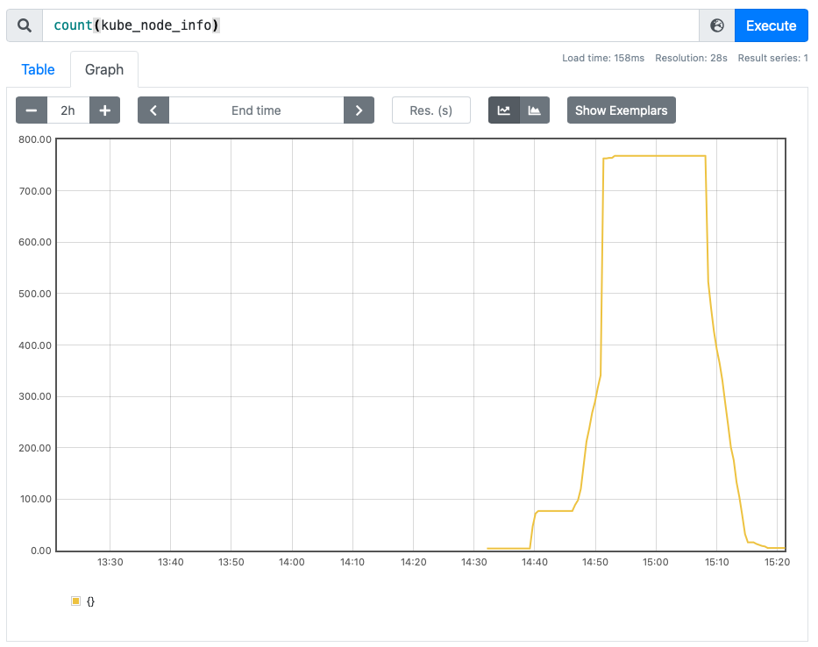
Task: Click the Execute button
Action: click(x=771, y=25)
